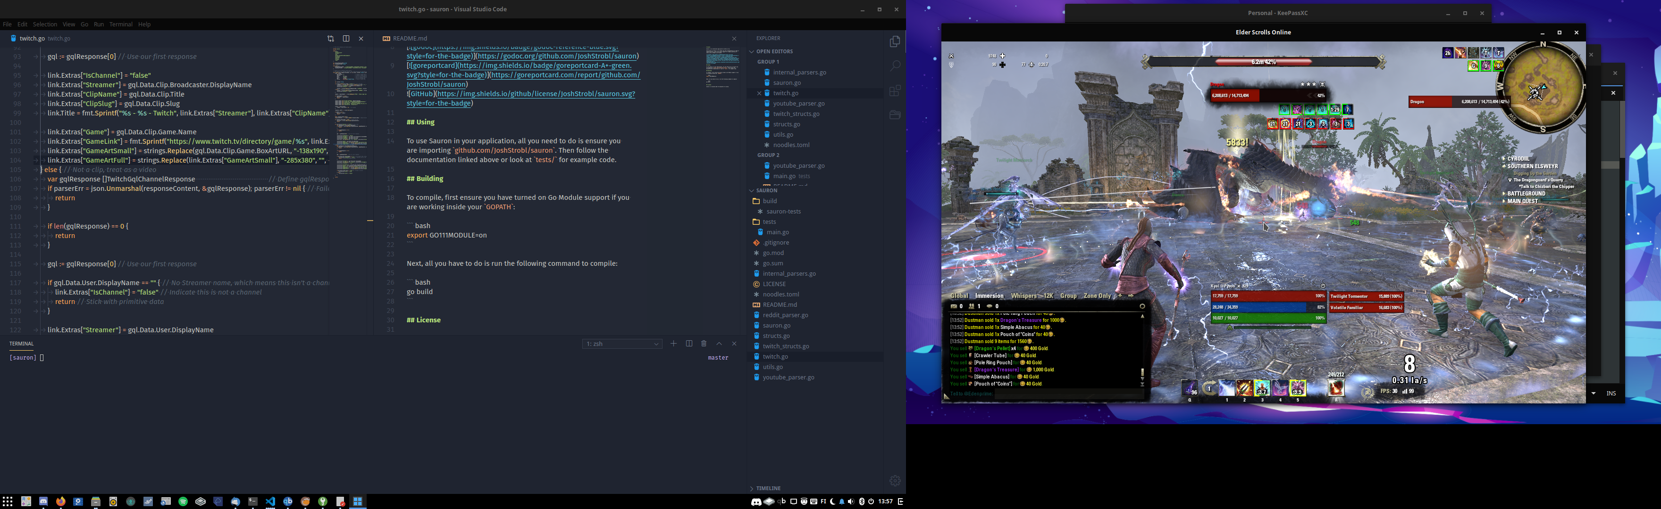Open .gitignore in the SAURON tree
This screenshot has width=1661, height=509.
[776, 243]
